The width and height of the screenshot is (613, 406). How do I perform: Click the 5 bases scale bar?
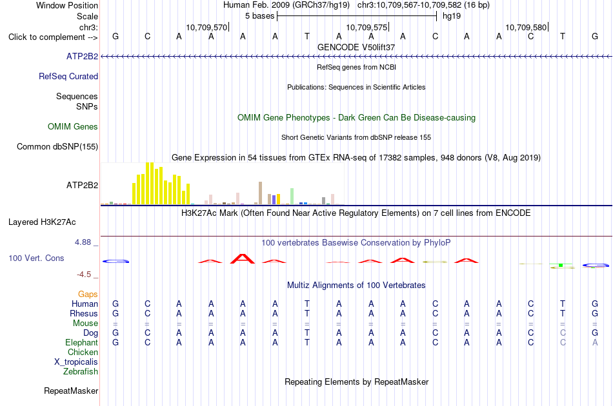[357, 16]
